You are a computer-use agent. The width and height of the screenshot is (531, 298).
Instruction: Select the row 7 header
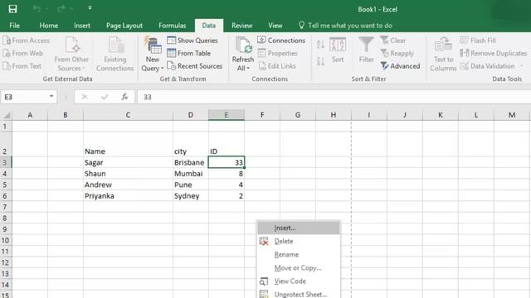[6, 207]
